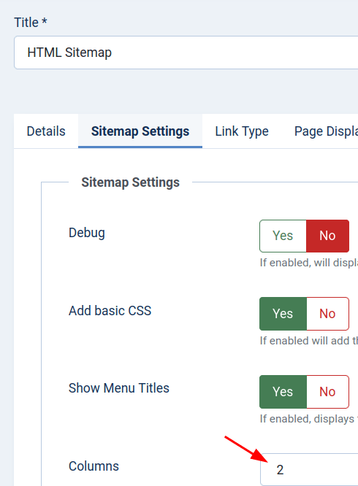Image resolution: width=358 pixels, height=486 pixels.
Task: Set Debug to Yes
Action: (x=283, y=236)
